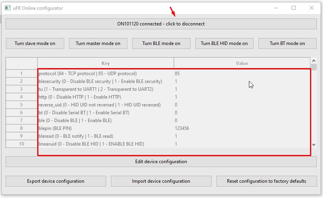The width and height of the screenshot is (323, 198).
Task: Select row header number 5
Action: tap(22, 105)
